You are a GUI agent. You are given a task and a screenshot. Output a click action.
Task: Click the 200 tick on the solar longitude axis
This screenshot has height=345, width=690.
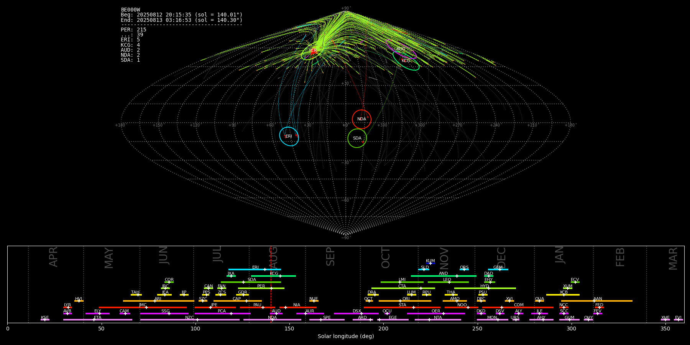[x=383, y=329]
